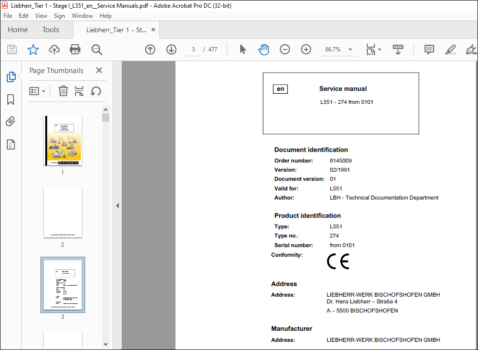Collapse navigation pane with left triangle

coord(117,205)
